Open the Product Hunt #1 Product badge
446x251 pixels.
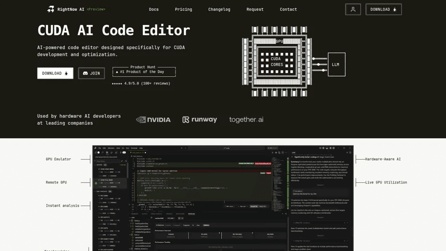click(x=144, y=71)
